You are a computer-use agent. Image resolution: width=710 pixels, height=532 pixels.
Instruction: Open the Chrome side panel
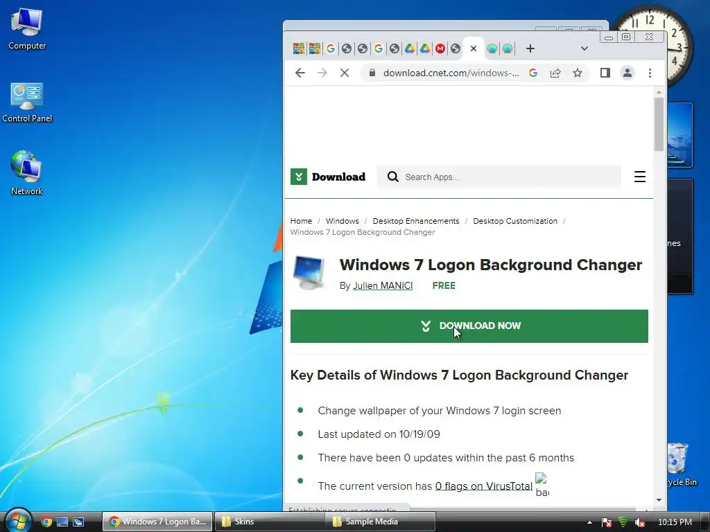[605, 73]
